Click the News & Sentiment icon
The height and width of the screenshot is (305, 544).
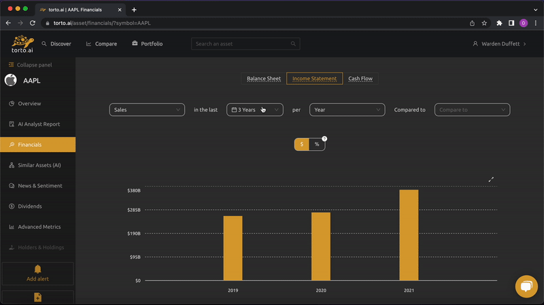(x=12, y=185)
